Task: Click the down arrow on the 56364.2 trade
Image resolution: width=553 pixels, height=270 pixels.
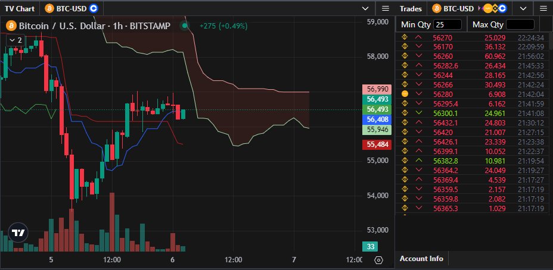Action: coord(419,170)
